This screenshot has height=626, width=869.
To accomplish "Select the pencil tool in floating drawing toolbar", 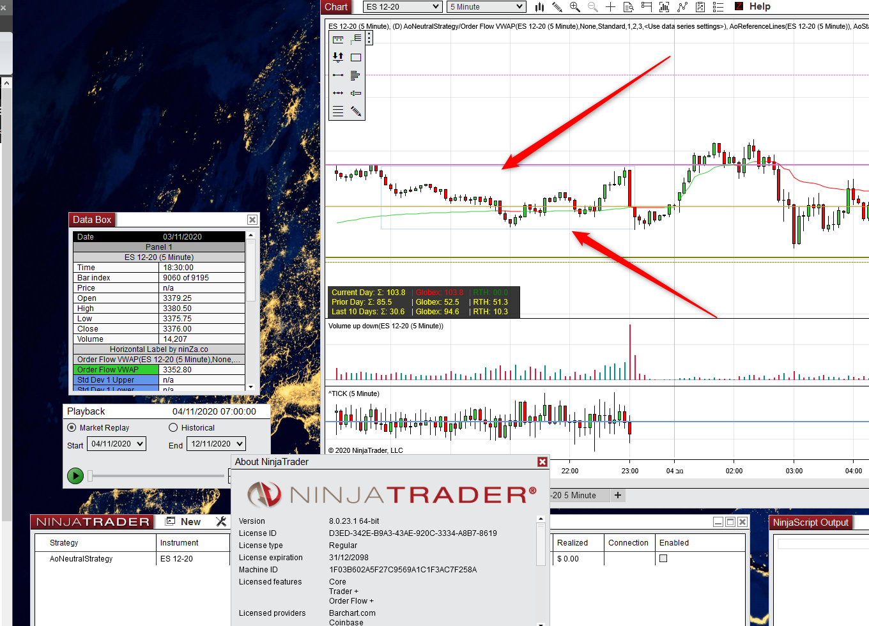I will (x=356, y=111).
